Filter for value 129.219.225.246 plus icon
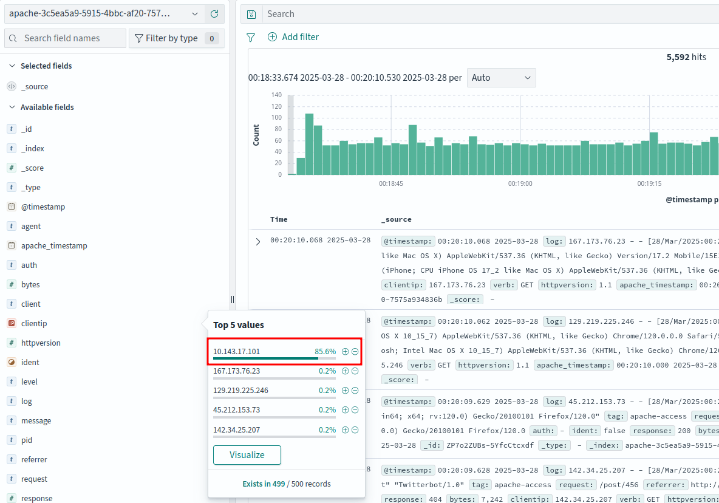The width and height of the screenshot is (719, 503). coord(346,391)
